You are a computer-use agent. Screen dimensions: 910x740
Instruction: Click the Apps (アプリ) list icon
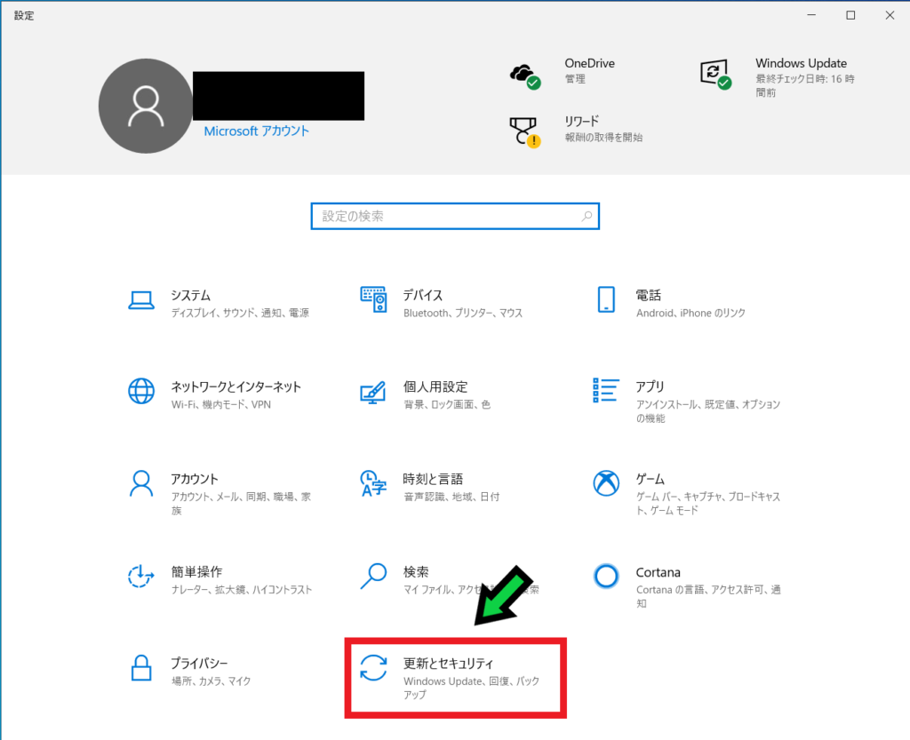tap(606, 390)
